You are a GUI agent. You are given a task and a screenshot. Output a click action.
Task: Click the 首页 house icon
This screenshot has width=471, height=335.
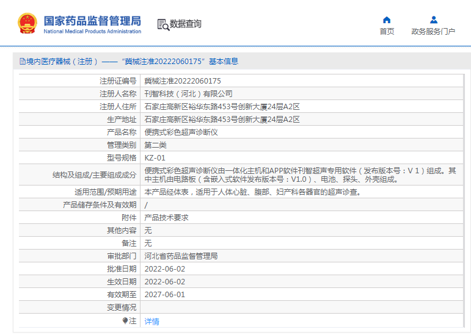pos(387,20)
